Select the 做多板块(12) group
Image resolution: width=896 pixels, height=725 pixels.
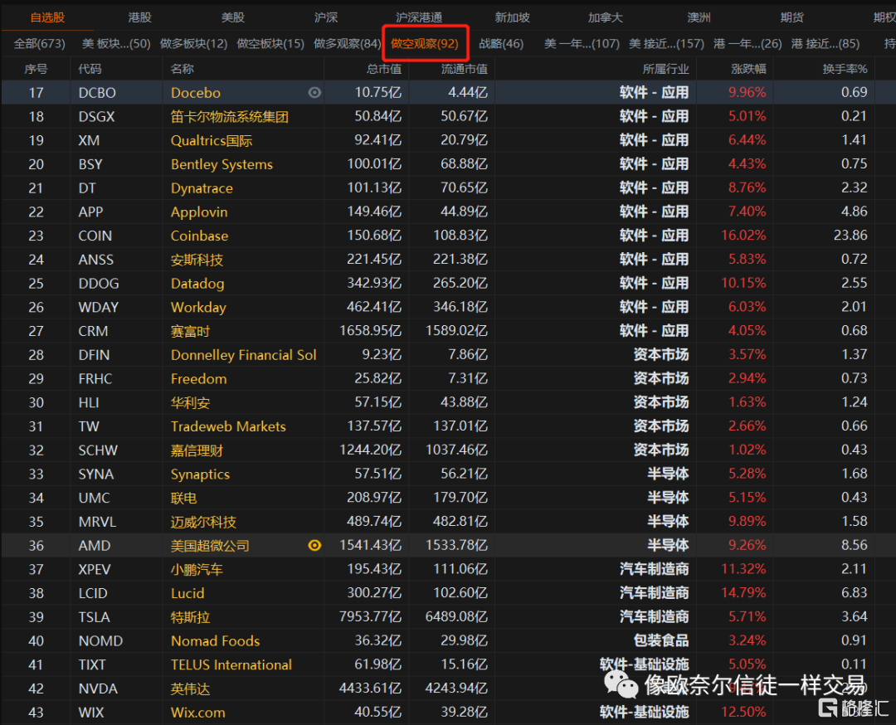pos(193,43)
